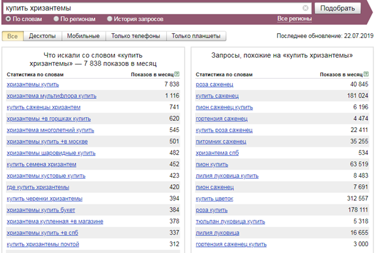Click the '312 557' value for купить цветок

coord(358,198)
